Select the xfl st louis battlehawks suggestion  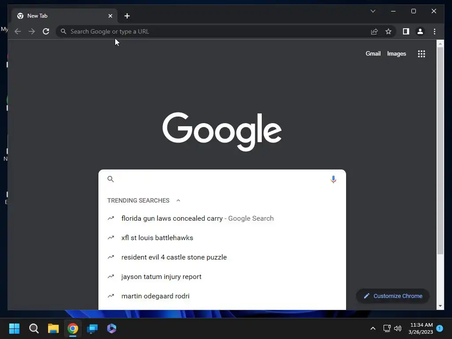click(x=222, y=238)
